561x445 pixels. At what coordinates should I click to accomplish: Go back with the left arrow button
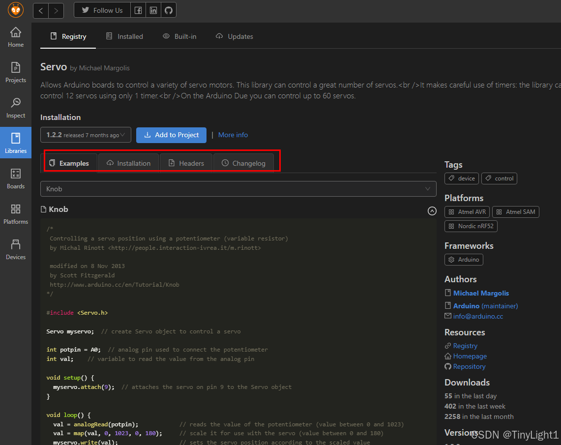(41, 10)
